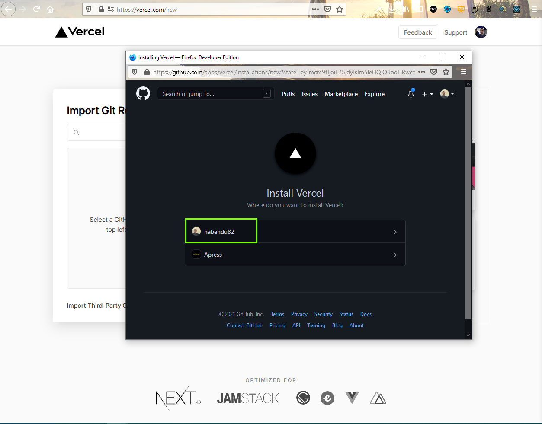
Task: Open page actions menu in popup address bar
Action: tap(422, 72)
